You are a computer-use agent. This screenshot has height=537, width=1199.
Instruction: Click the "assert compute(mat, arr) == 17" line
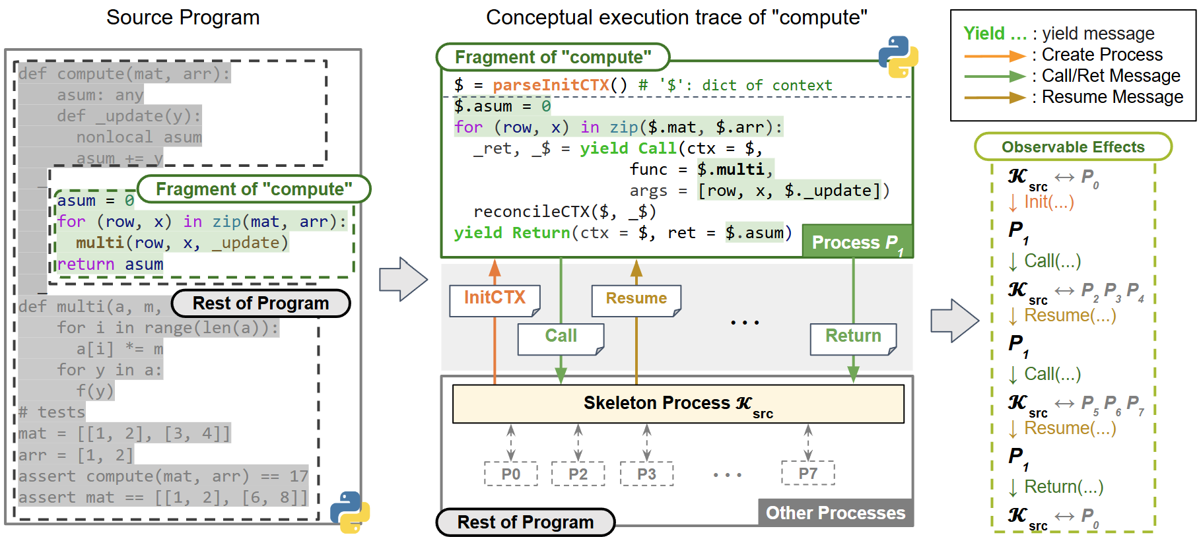pos(163,476)
